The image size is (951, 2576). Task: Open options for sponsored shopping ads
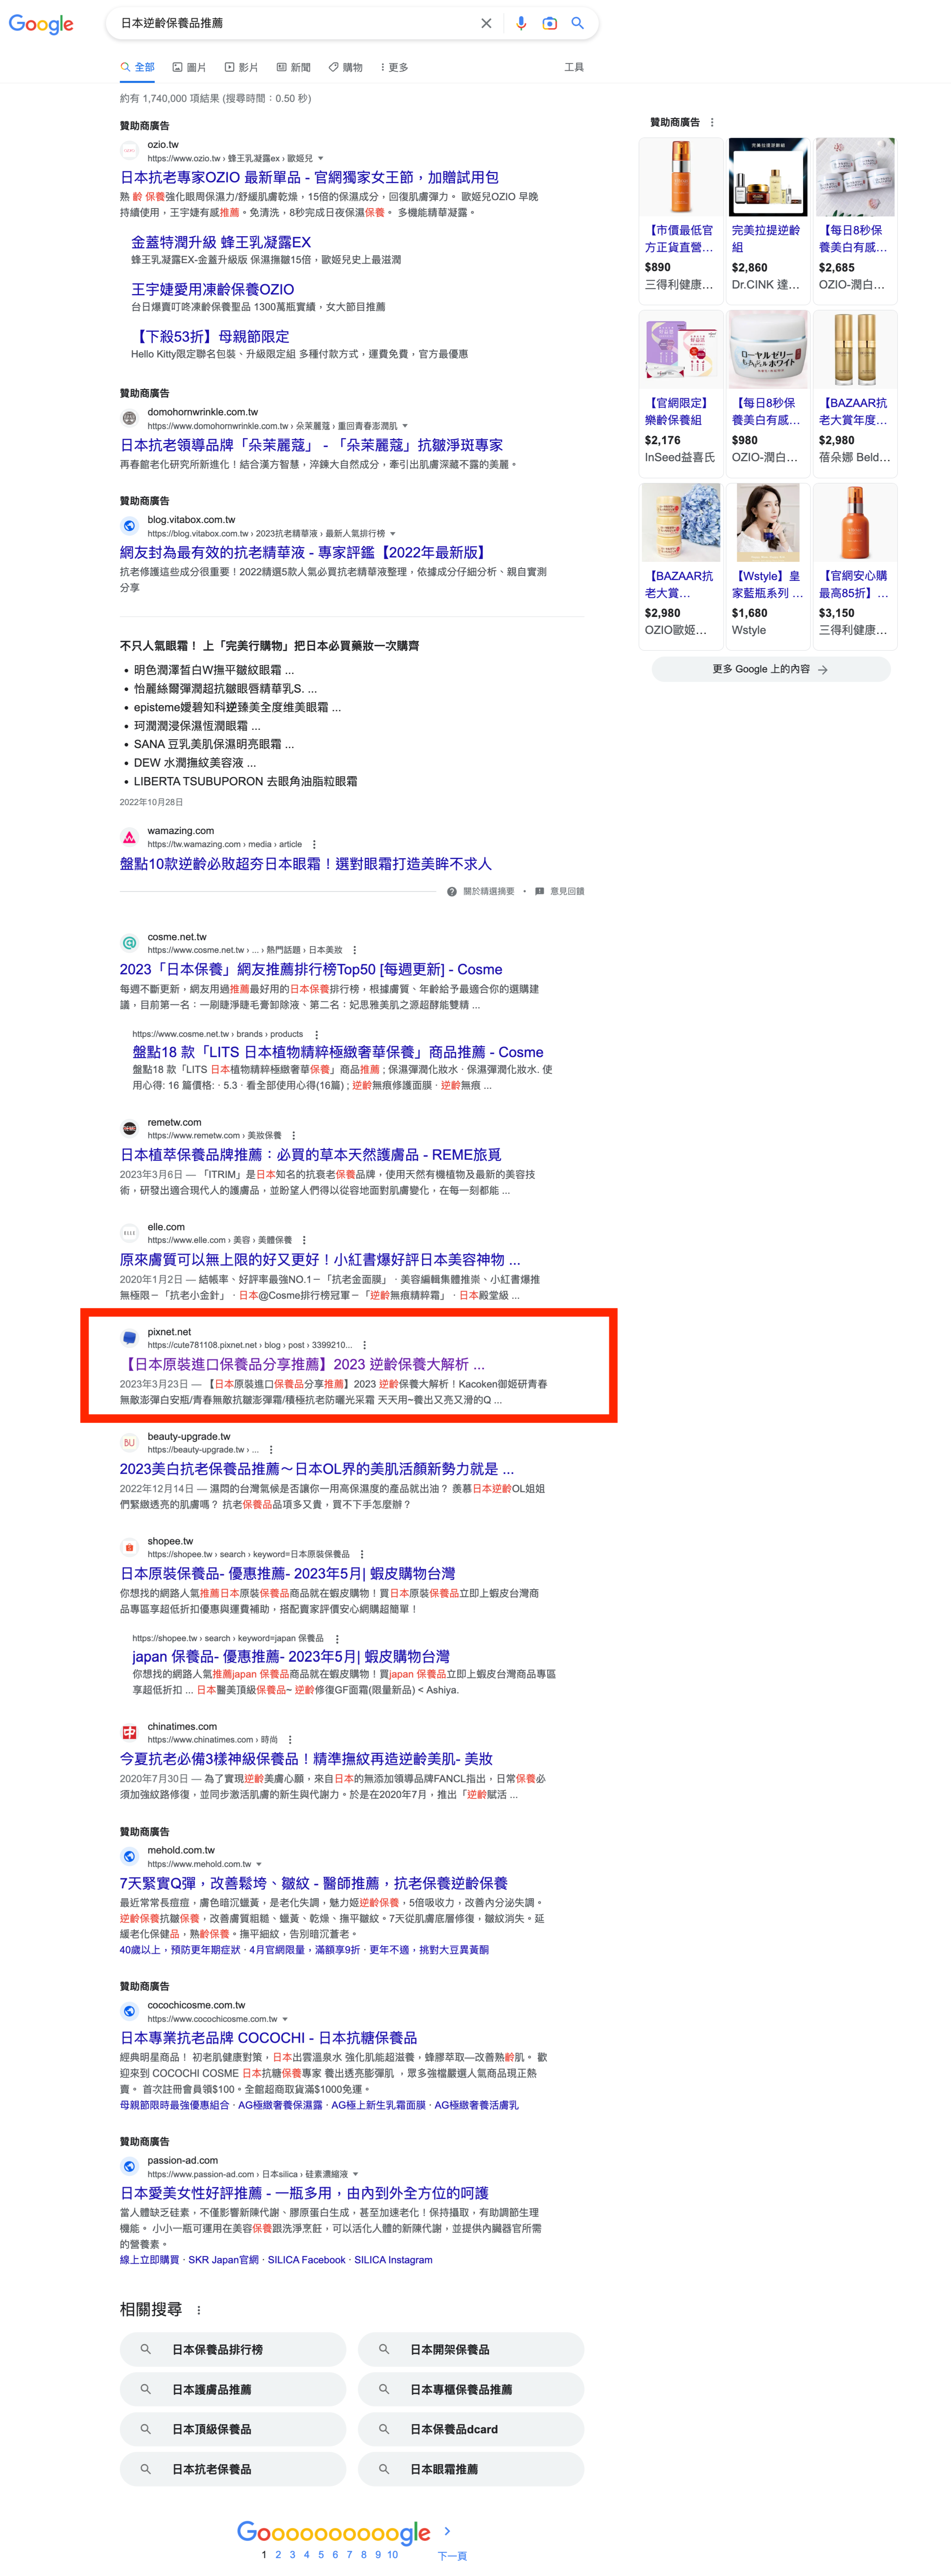tap(712, 122)
